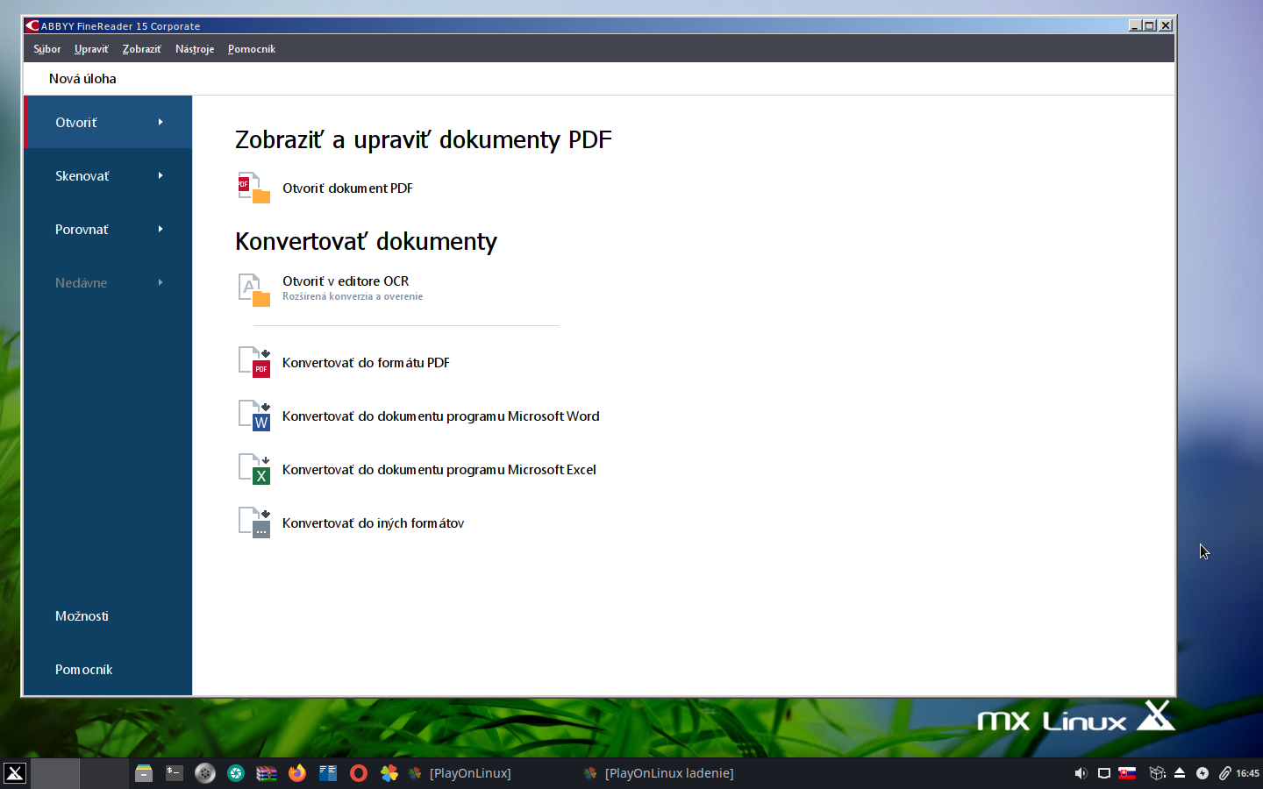The height and width of the screenshot is (789, 1263).
Task: Click Konvertovať do dokumentu programu Microsoft Word
Action: pyautogui.click(x=441, y=416)
